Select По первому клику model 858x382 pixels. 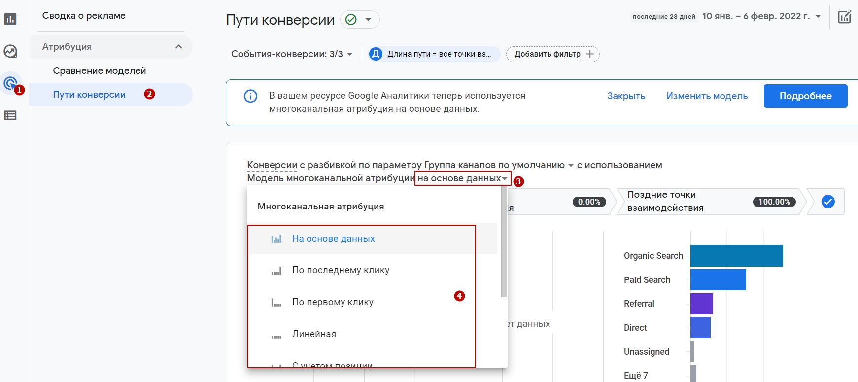tap(372, 302)
